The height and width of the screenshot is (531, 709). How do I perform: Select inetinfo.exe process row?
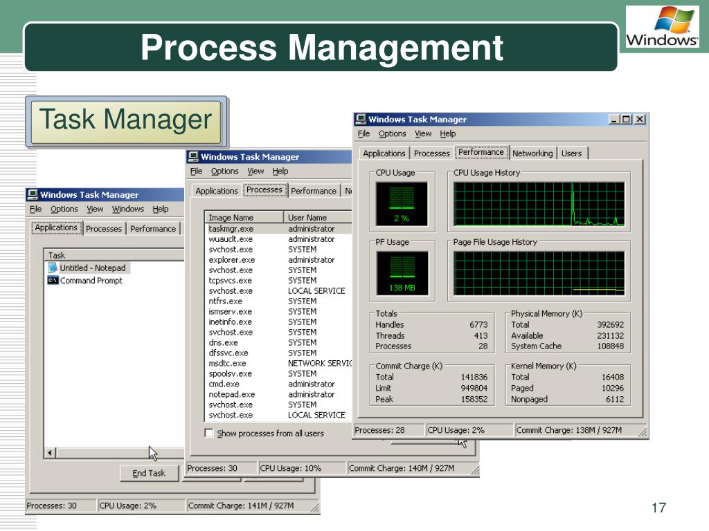278,322
